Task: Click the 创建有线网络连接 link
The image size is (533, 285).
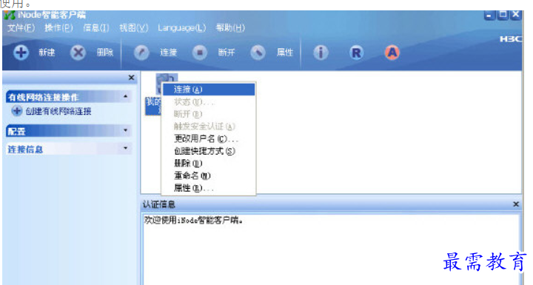Action: point(58,111)
